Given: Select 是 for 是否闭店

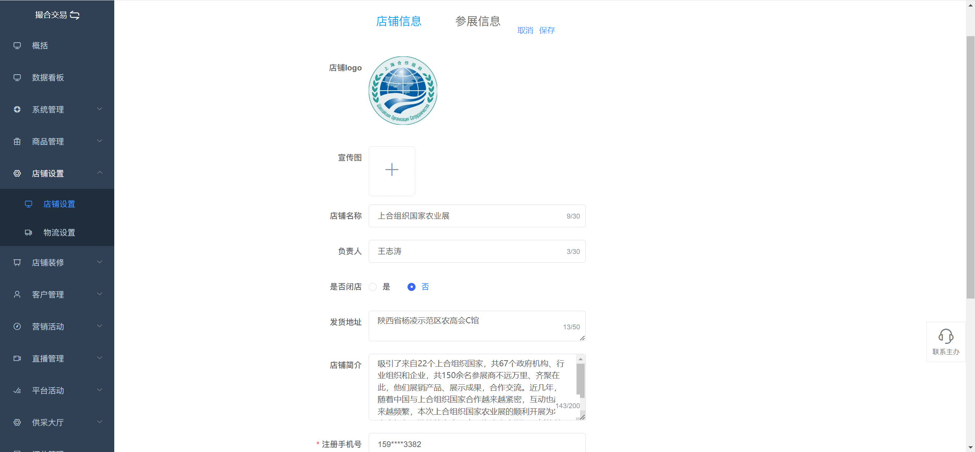Looking at the screenshot, I should pos(373,287).
